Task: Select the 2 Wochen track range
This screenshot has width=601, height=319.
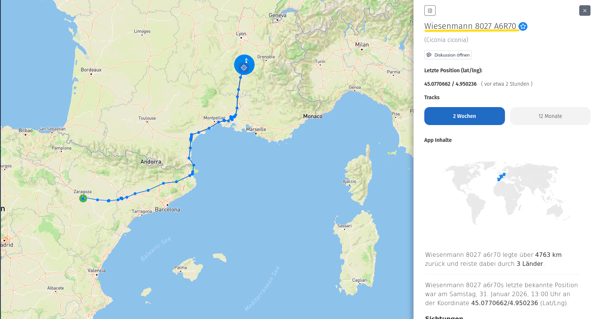Action: 464,116
